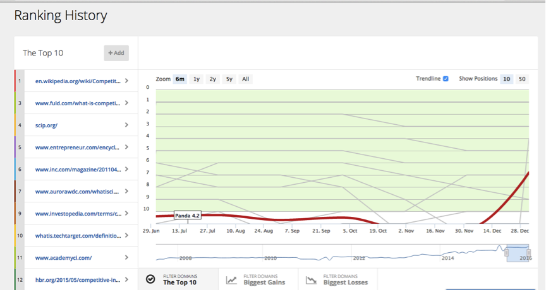This screenshot has width=546, height=290.
Task: Click the checkmark icon beside The Top 10 filter
Action: [x=150, y=279]
